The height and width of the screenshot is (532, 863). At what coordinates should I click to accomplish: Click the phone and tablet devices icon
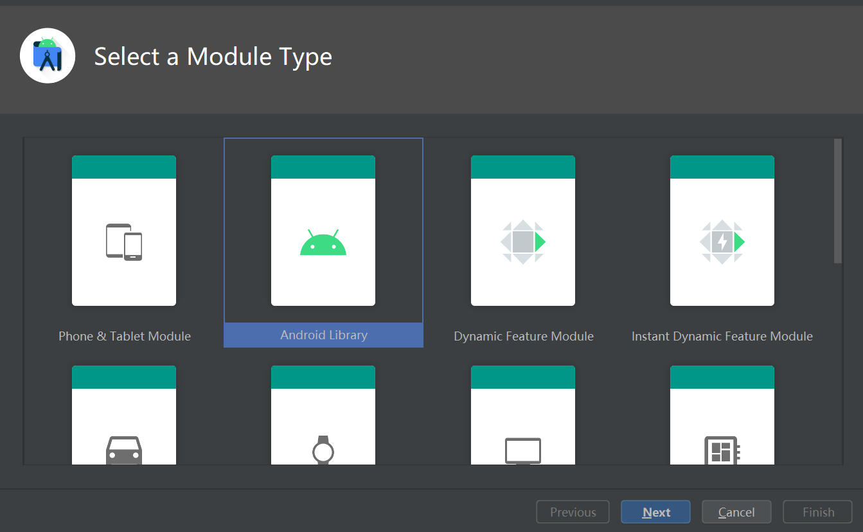click(x=124, y=242)
